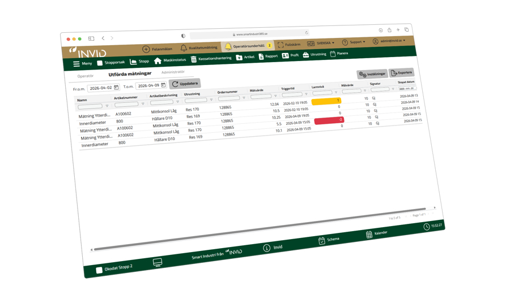Open Kvalitetsmätning bell icon

point(184,48)
